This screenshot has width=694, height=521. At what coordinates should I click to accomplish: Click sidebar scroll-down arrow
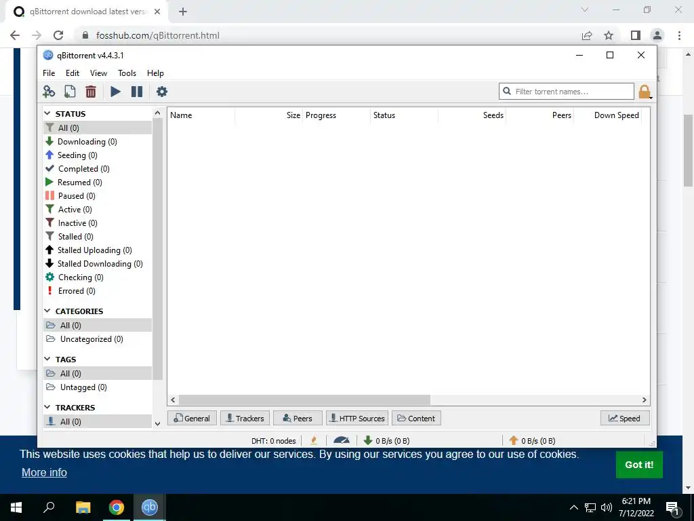tap(157, 423)
